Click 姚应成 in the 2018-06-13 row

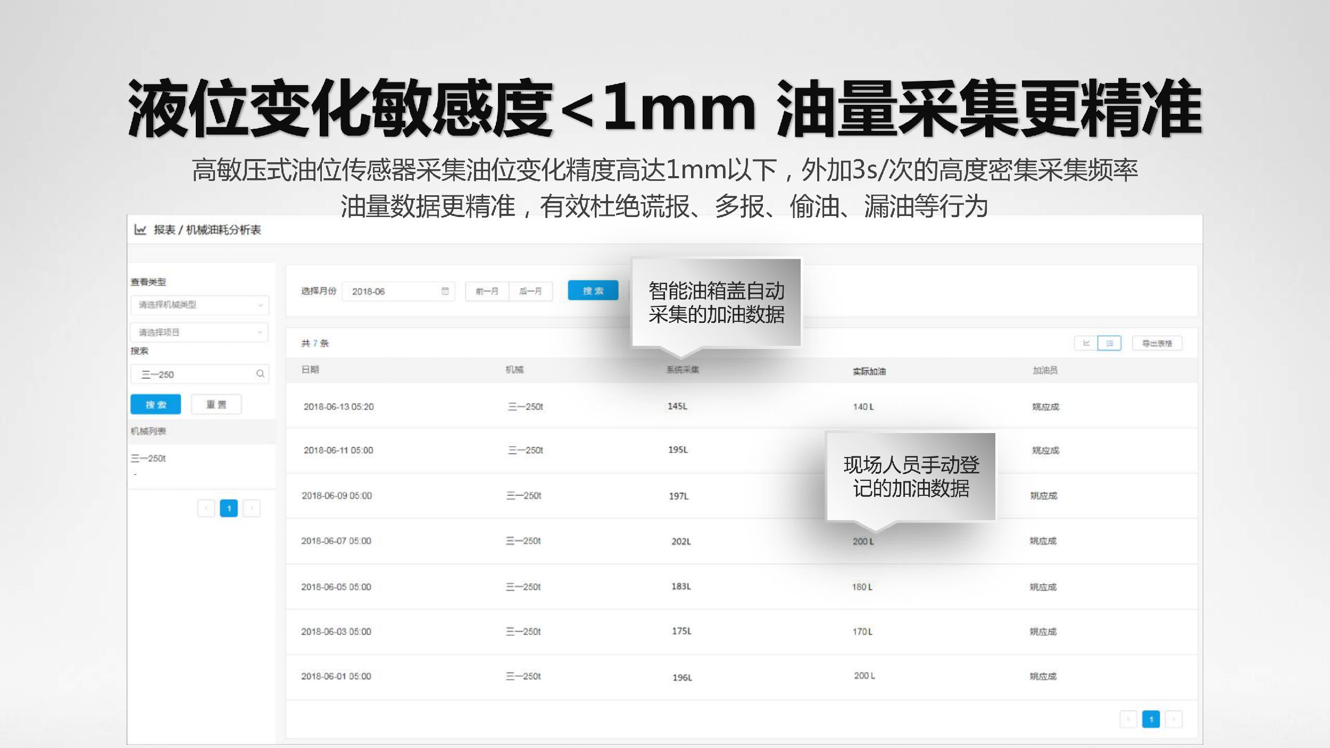pyautogui.click(x=1045, y=406)
